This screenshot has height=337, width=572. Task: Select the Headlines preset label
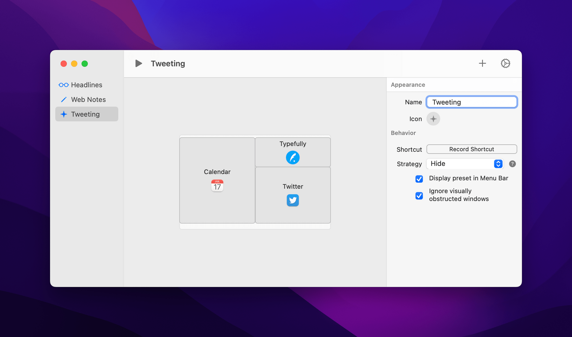[87, 85]
